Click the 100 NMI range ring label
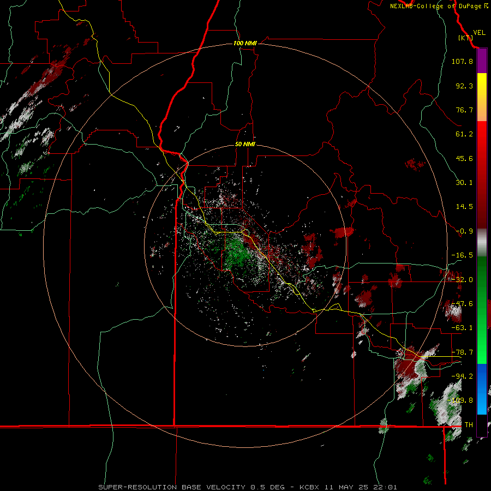Image resolution: width=491 pixels, height=491 pixels. (245, 43)
